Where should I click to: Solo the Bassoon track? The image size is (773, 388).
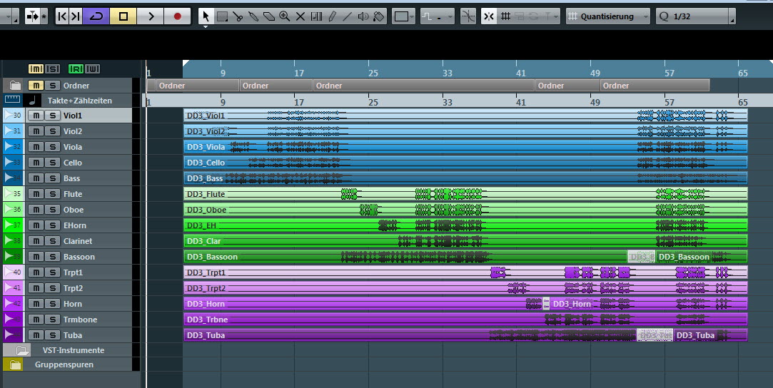[x=52, y=257]
